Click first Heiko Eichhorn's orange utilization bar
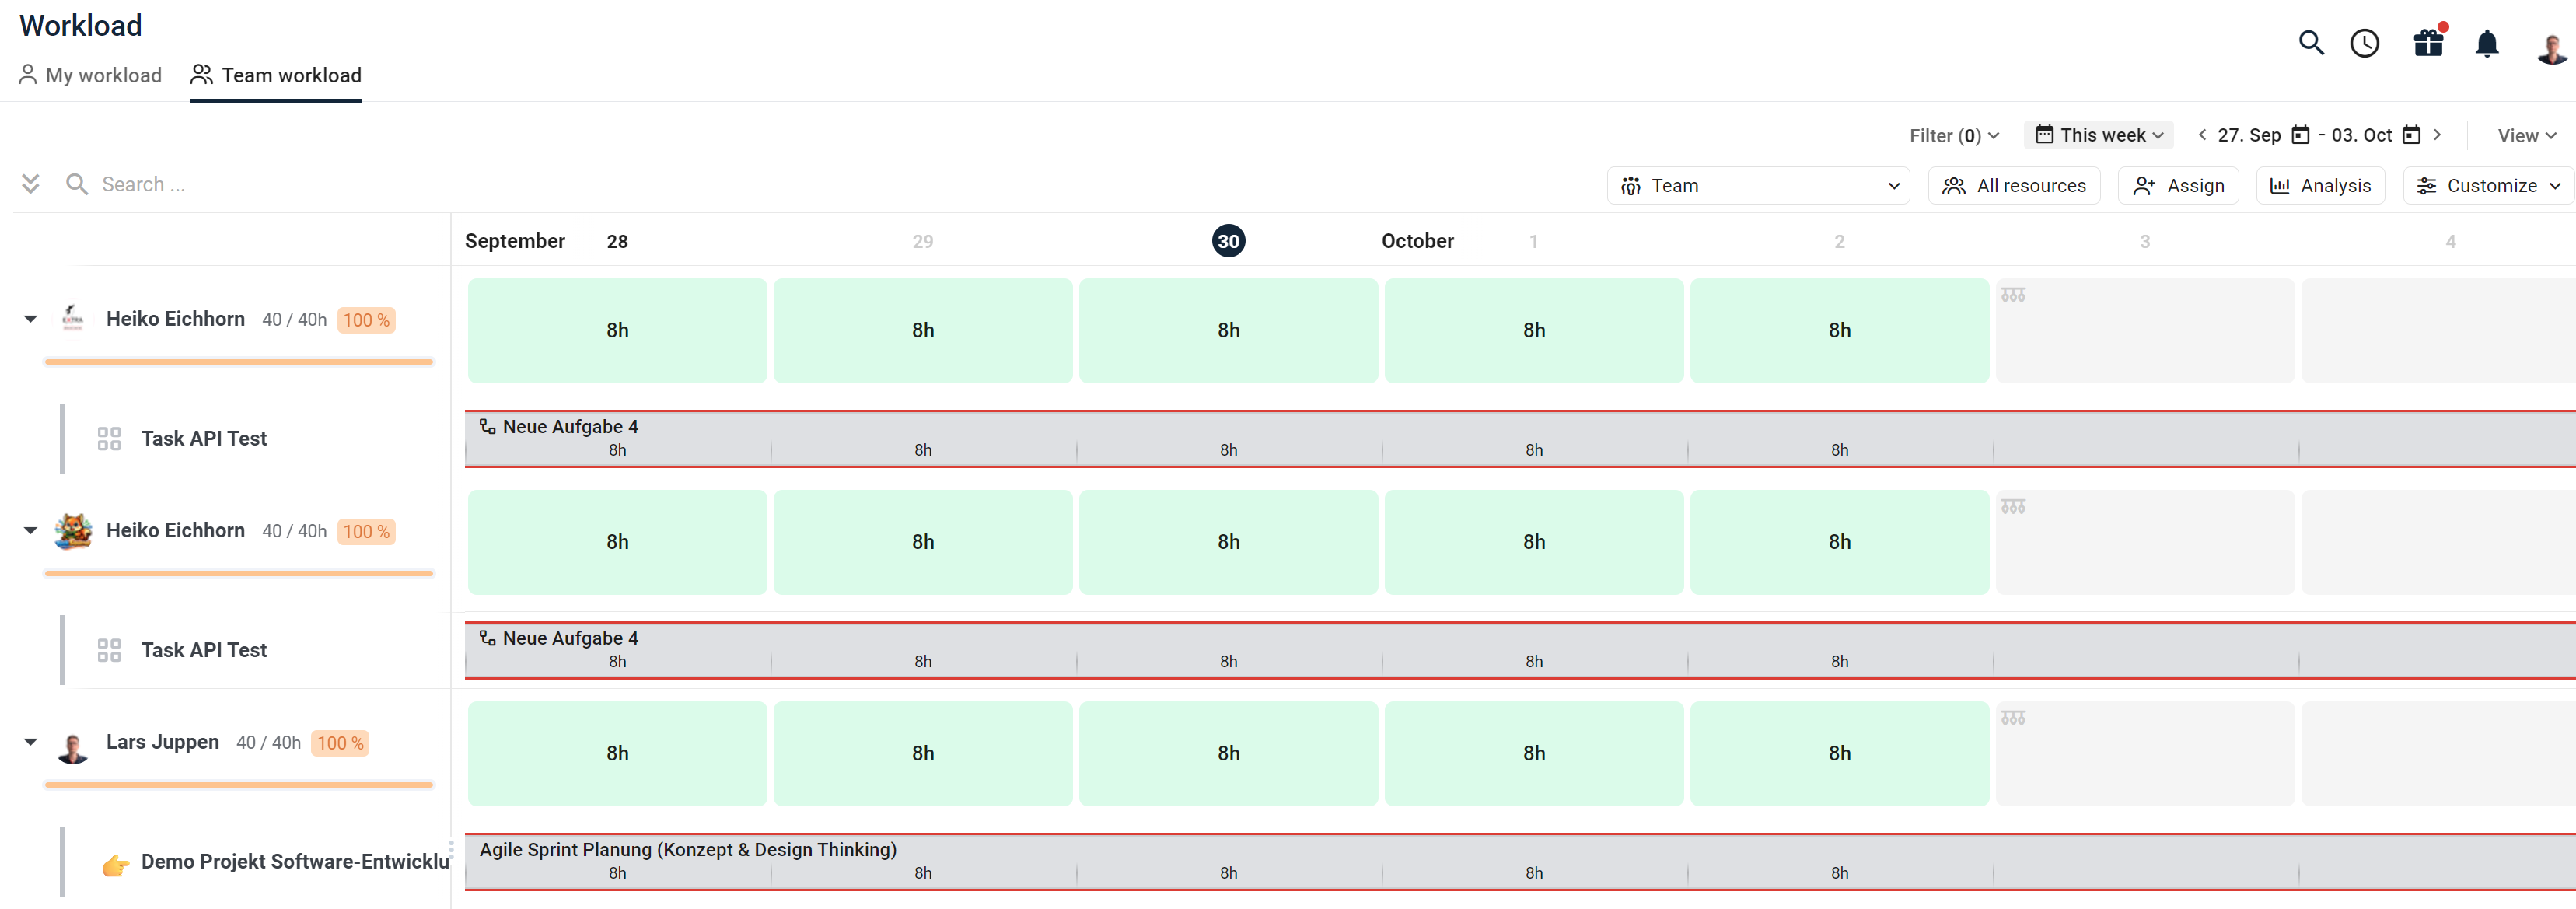This screenshot has width=2576, height=909. 239,362
